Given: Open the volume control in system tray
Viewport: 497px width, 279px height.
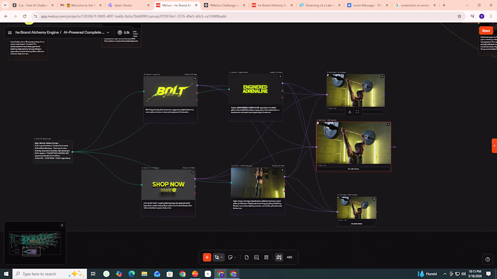Looking at the screenshot, I should (x=464, y=274).
